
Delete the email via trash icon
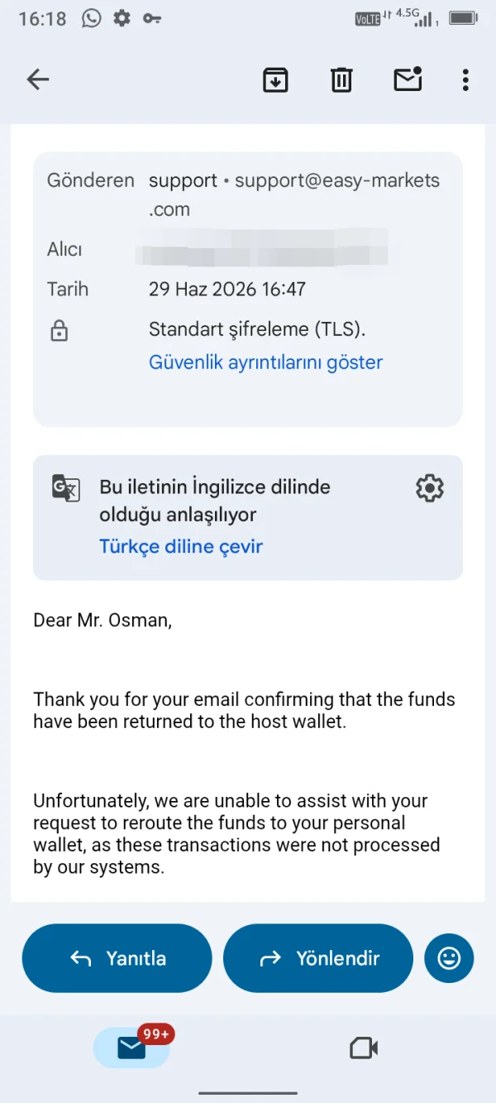341,79
